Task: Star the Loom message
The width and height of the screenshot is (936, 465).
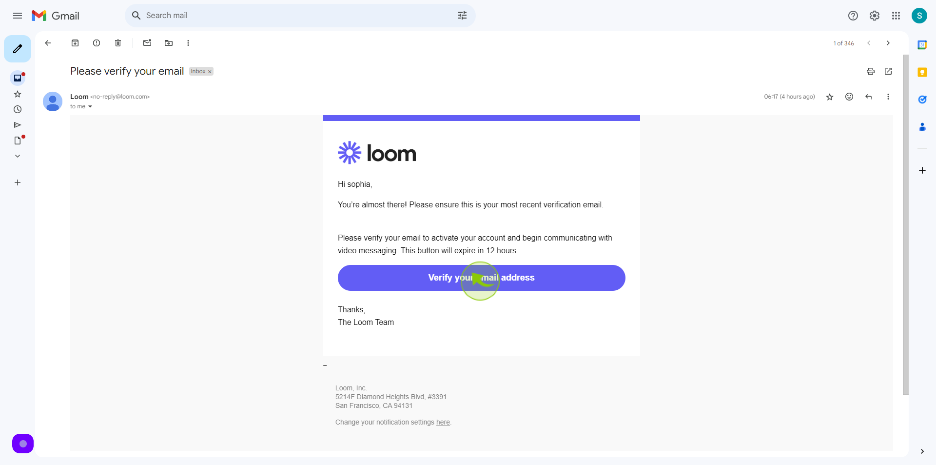Action: click(x=830, y=97)
